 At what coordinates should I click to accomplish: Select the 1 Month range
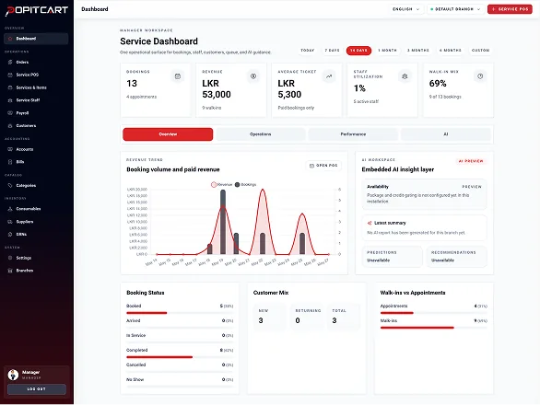click(x=387, y=51)
